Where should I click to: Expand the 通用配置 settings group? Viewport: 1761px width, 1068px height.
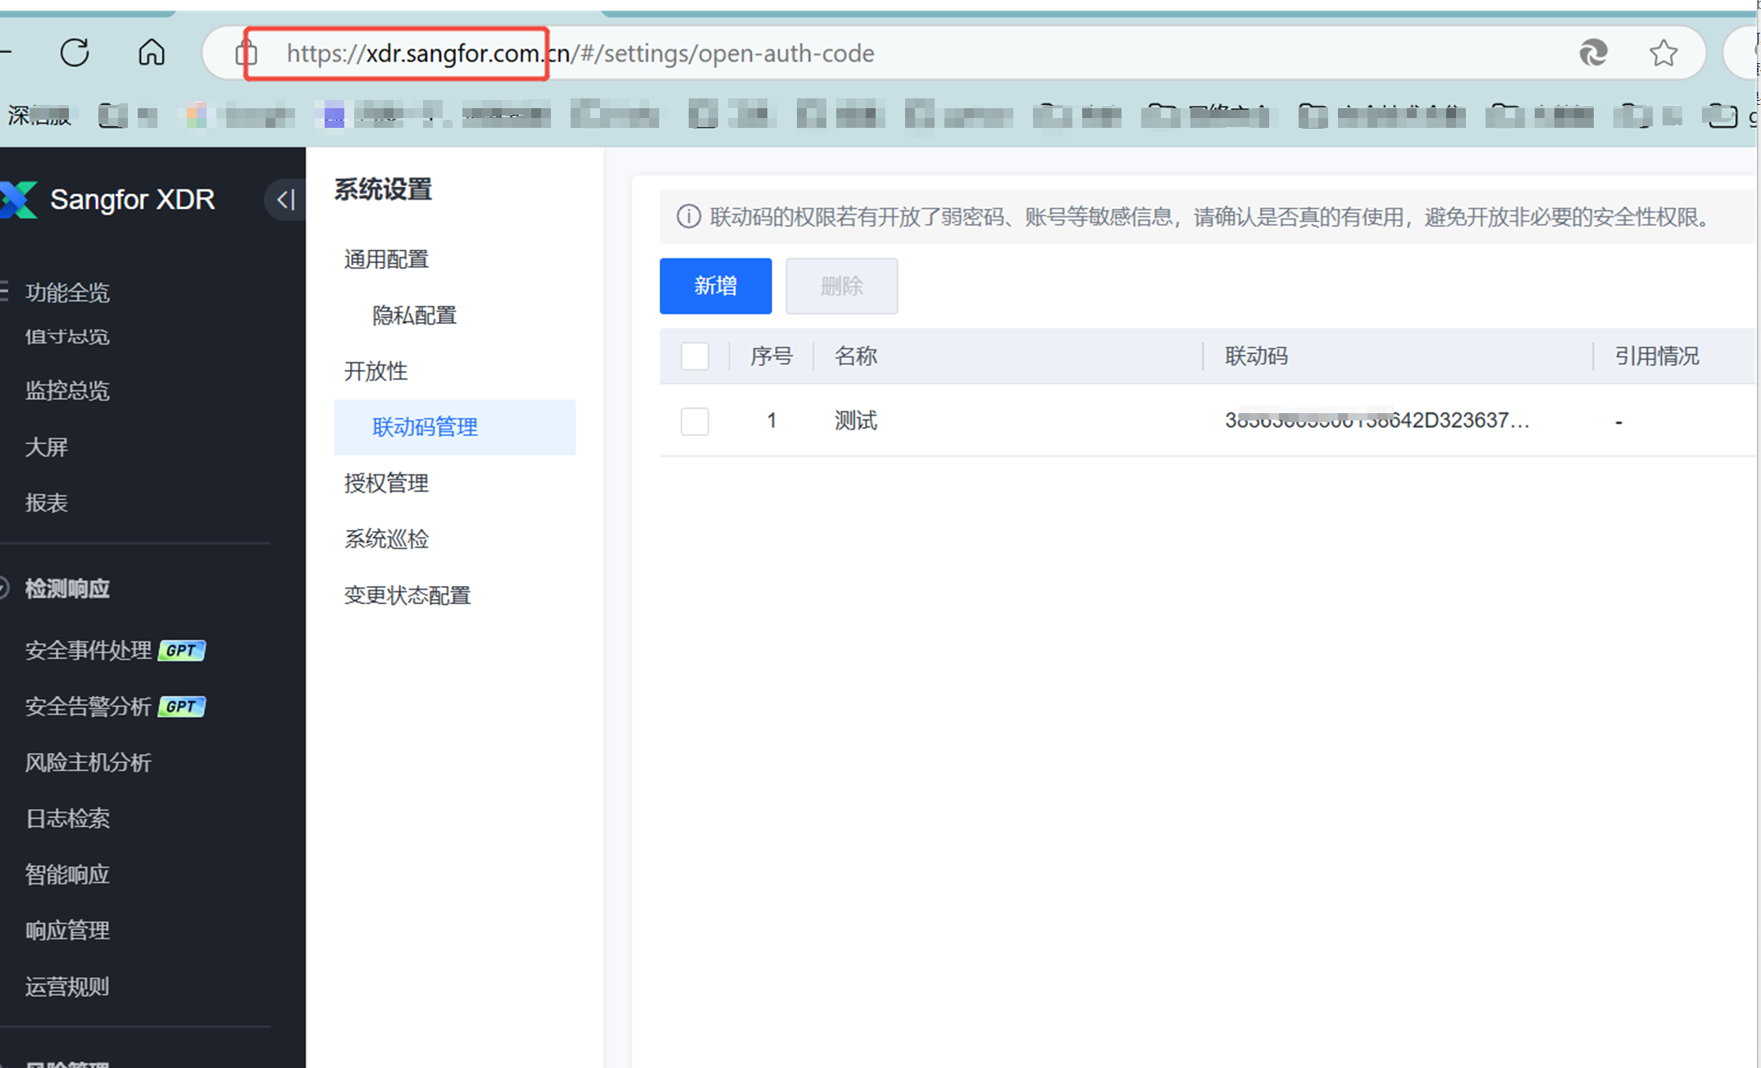(386, 260)
